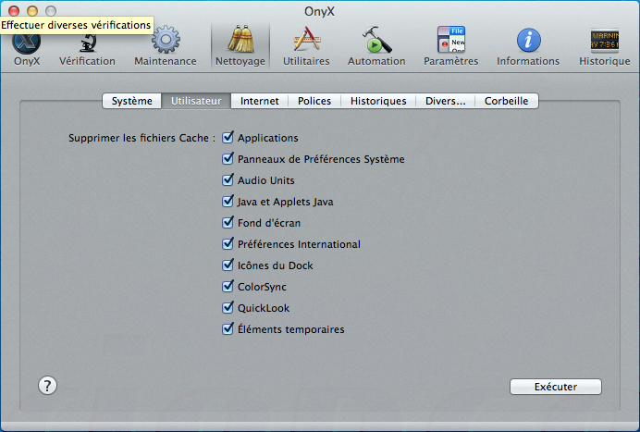This screenshot has width=640, height=432.
Task: Open the Polices tab
Action: (x=314, y=101)
